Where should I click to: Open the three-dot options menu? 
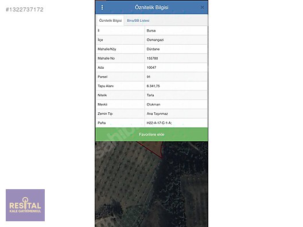pos(102,7)
